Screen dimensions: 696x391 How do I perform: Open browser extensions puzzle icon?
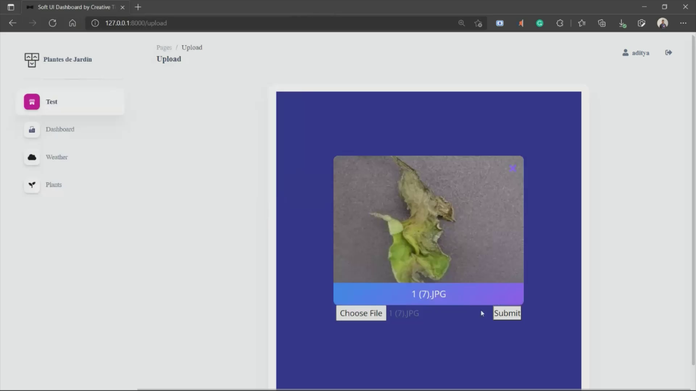click(x=560, y=23)
